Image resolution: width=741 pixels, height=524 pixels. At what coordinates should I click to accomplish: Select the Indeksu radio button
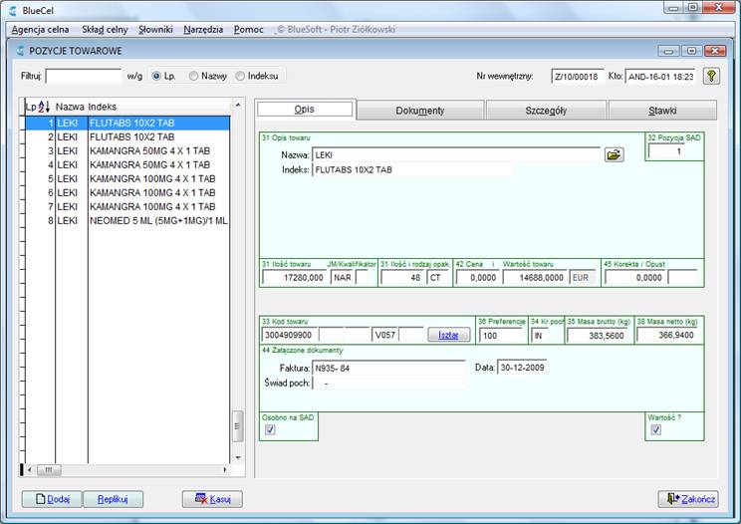click(240, 76)
